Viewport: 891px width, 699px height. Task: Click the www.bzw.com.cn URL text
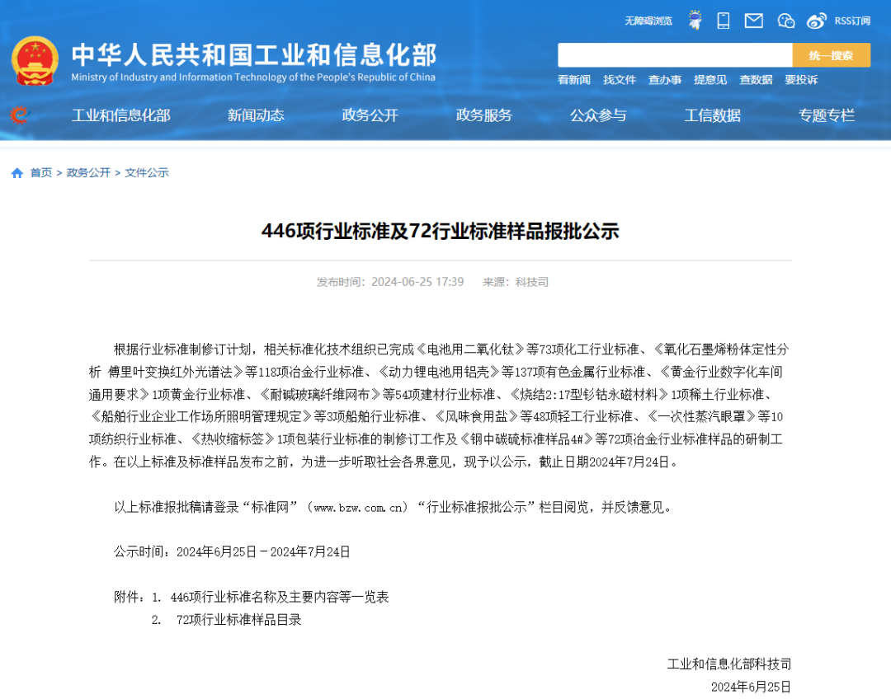click(359, 507)
